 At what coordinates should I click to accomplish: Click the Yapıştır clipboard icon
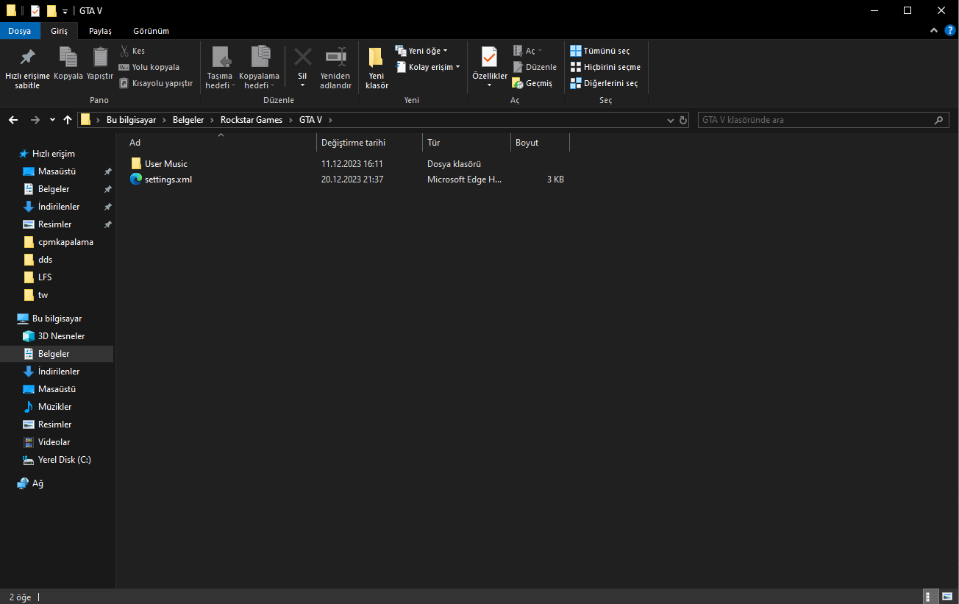(x=100, y=57)
